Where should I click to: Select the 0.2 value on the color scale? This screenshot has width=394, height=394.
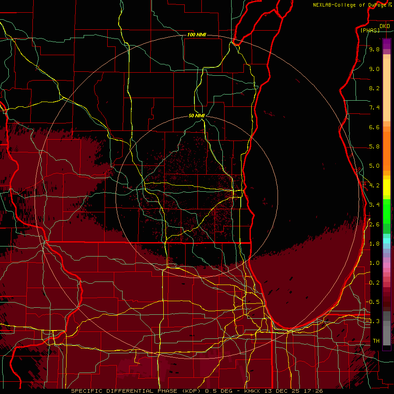374,282
